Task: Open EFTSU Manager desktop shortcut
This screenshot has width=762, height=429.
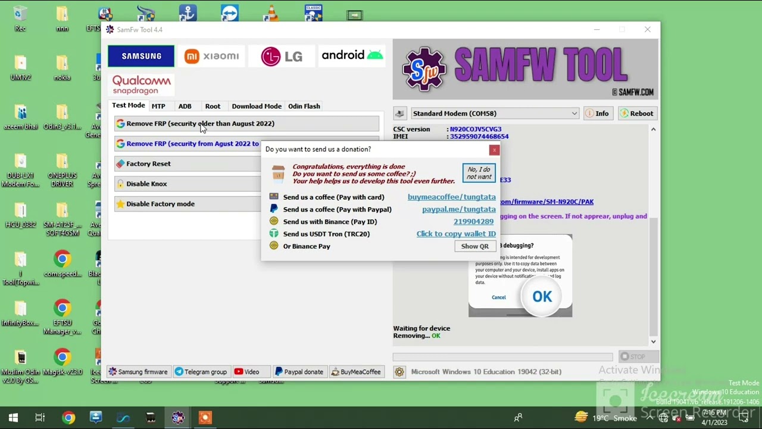Action: tap(62, 318)
